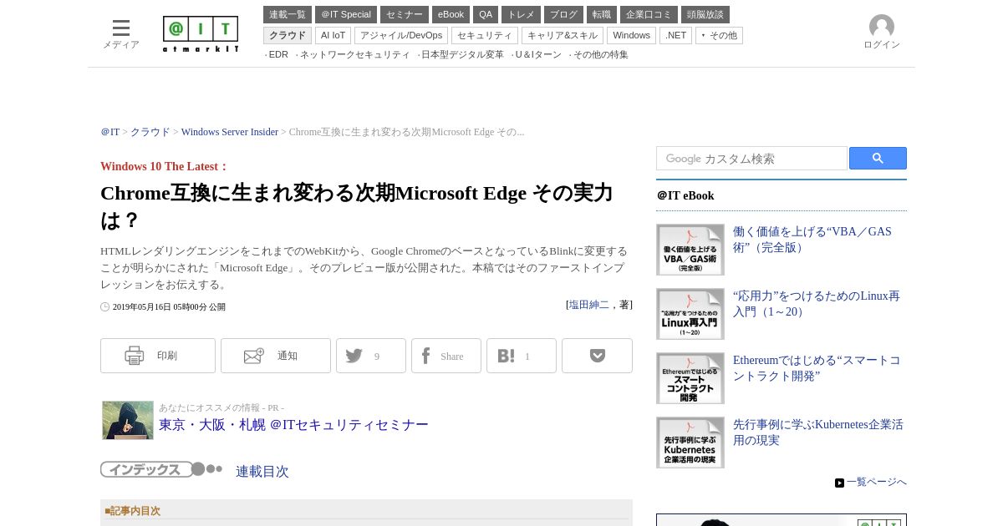Open 働く価値を上げる VBA／GAS術 title link

click(812, 240)
